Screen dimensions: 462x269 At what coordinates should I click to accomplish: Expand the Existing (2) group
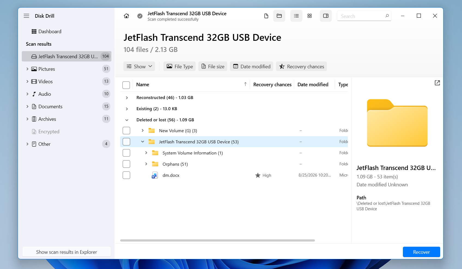[x=127, y=109]
